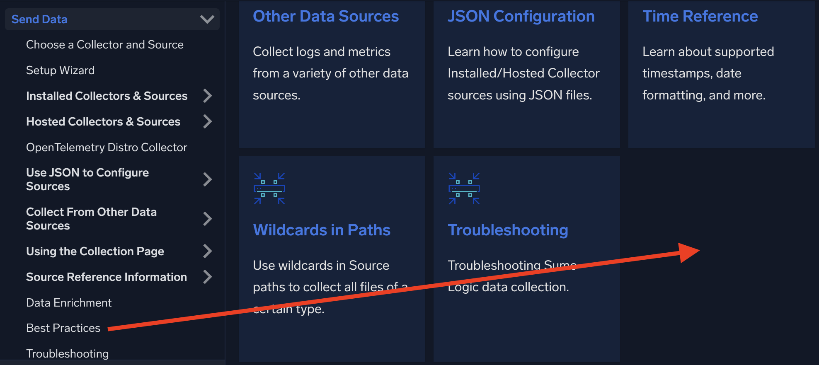Viewport: 819px width, 365px height.
Task: Select the Troubleshooting card
Action: pos(508,230)
